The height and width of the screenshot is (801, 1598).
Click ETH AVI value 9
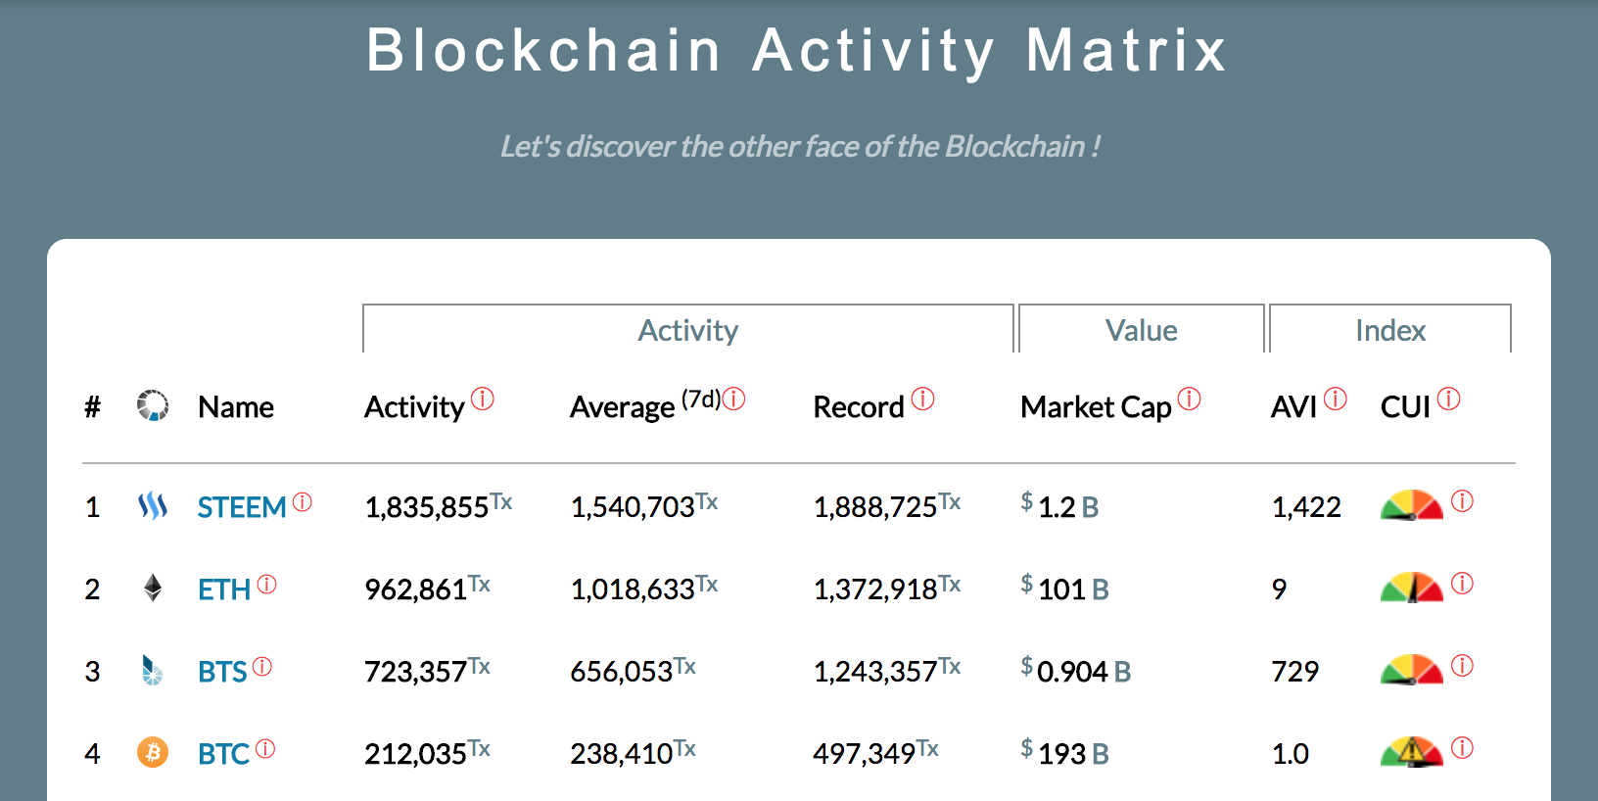1279,589
